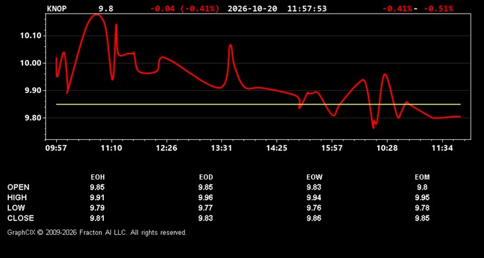Viewport: 484px width, 258px height.
Task: Select EOH high value 9.91
Action: coord(97,197)
